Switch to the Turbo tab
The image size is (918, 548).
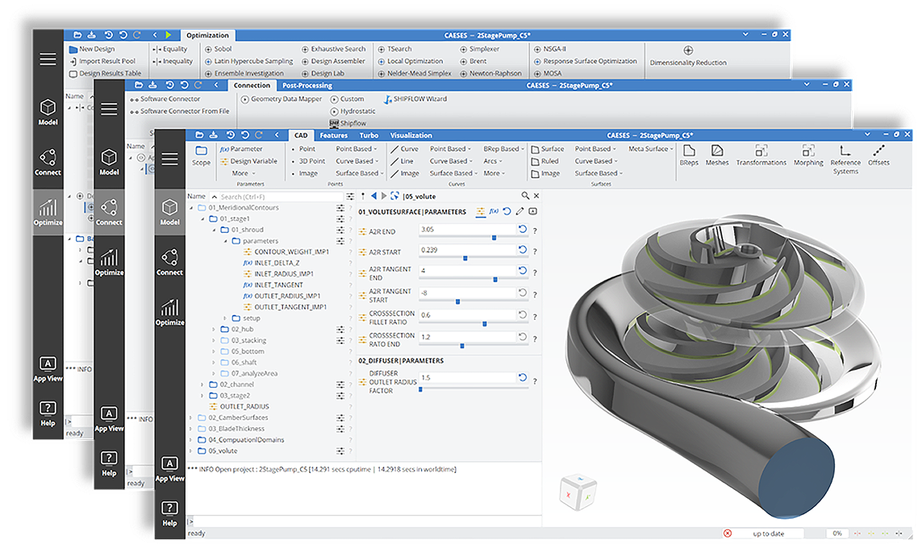[369, 135]
